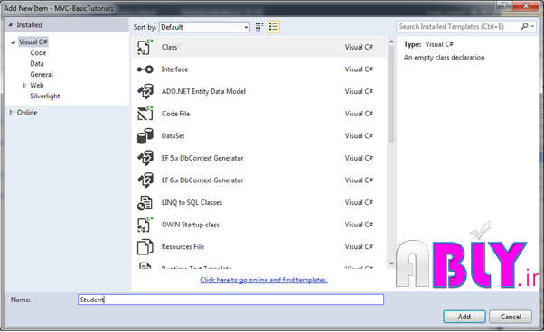Select the DataSet template icon
Viewport: 544px width, 332px height.
(145, 135)
